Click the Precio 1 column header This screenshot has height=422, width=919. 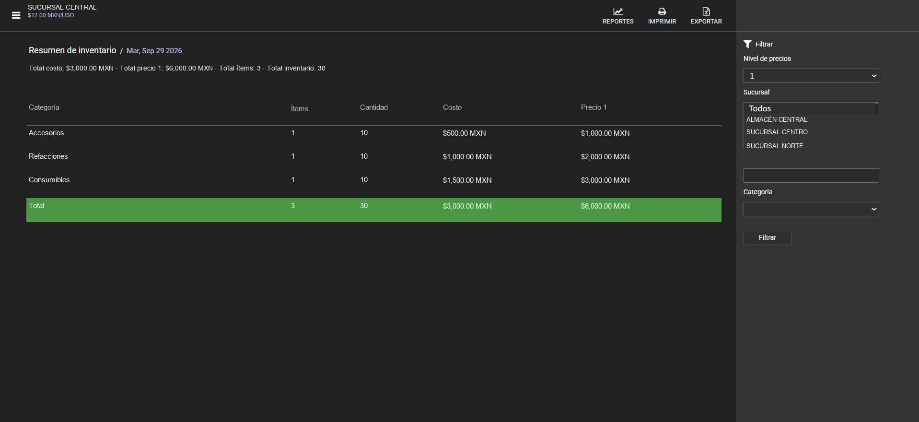point(594,107)
